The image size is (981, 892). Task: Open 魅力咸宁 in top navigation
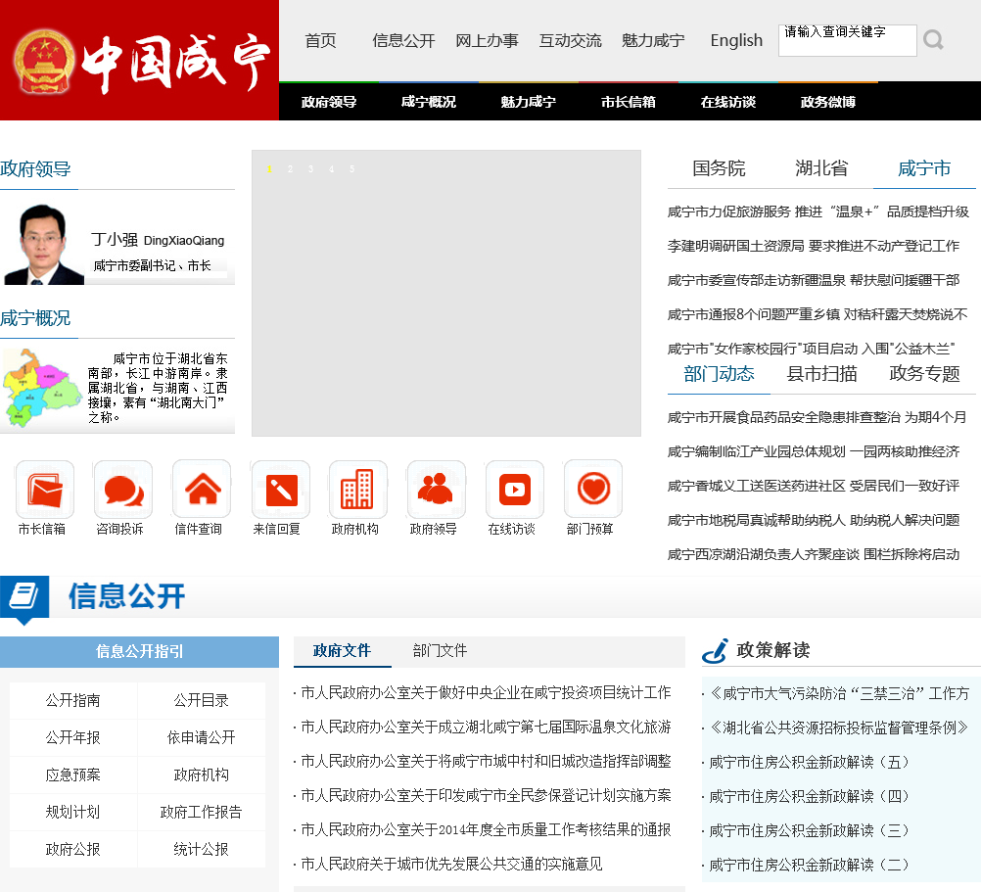tap(653, 41)
